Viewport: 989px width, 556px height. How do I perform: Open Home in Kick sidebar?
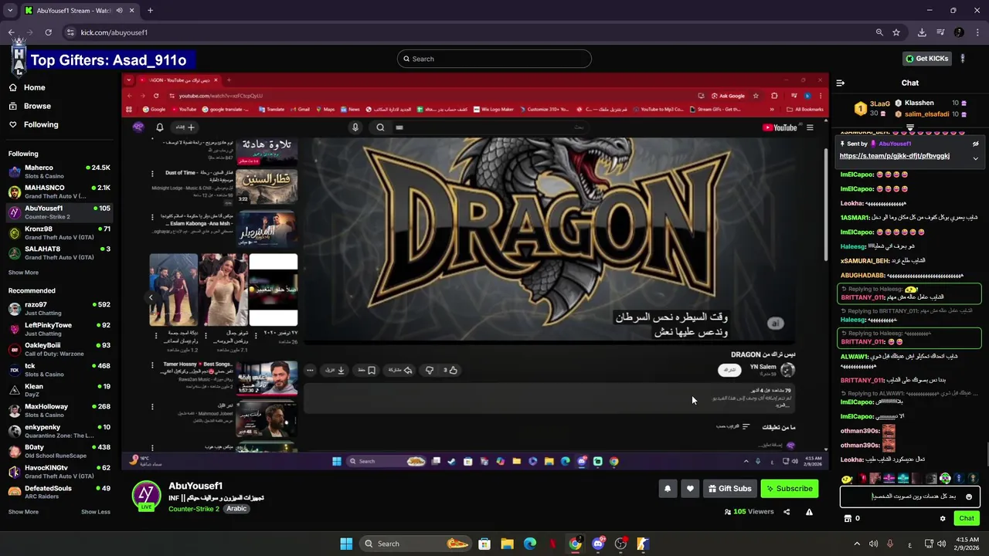click(x=27, y=87)
